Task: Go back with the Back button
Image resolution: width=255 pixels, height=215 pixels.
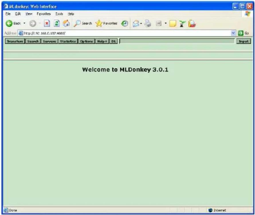Action: pyautogui.click(x=13, y=24)
